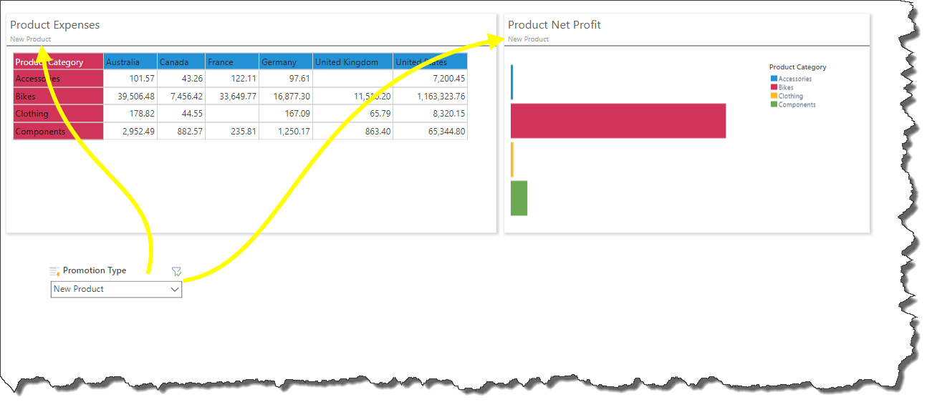
Task: Click the Germany column header
Action: point(285,62)
